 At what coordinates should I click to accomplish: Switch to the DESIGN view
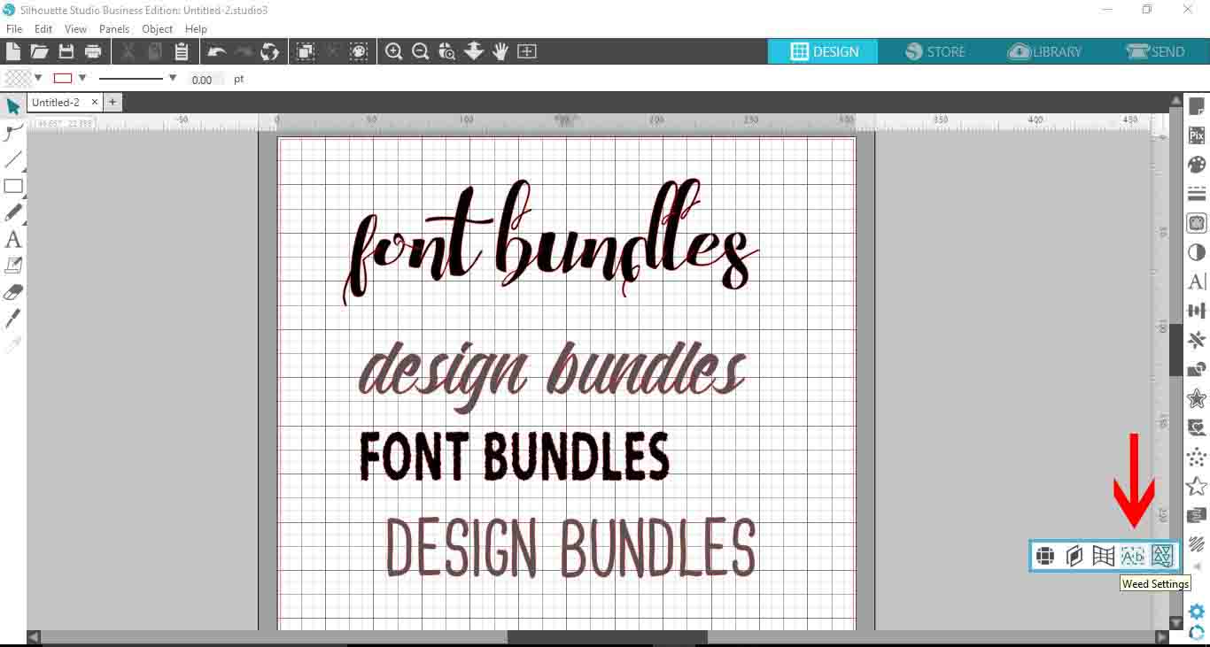click(823, 51)
